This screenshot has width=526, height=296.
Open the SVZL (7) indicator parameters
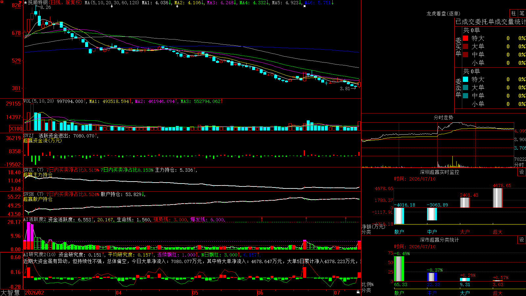[33, 170]
